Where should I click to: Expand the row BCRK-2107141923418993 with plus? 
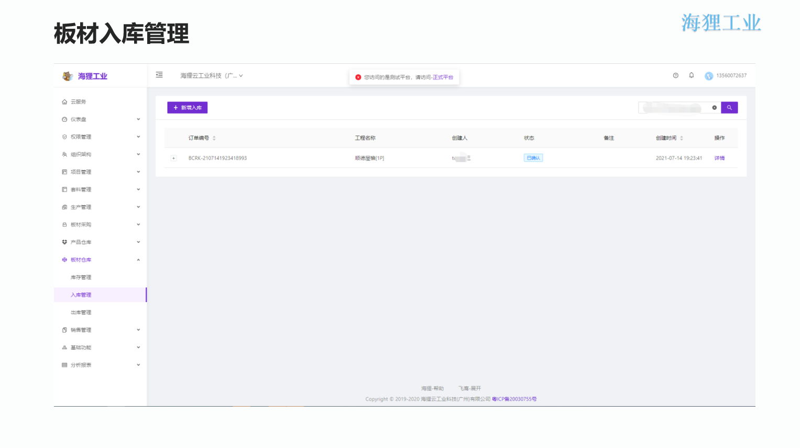(x=173, y=158)
